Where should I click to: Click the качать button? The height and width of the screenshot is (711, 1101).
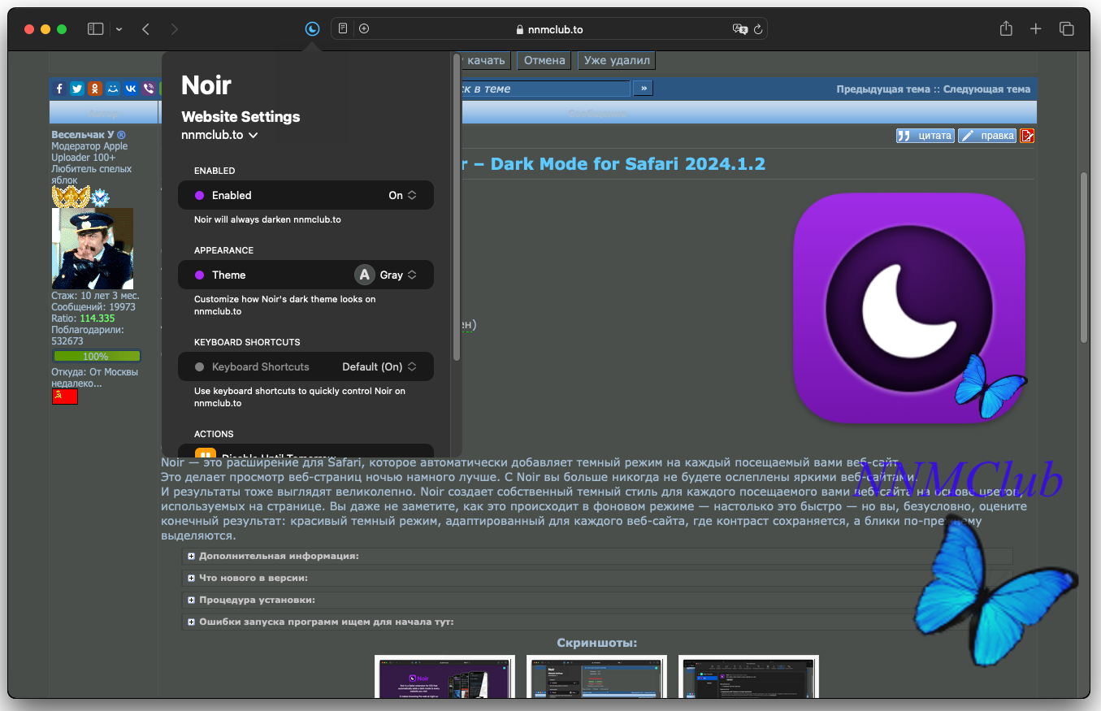click(485, 60)
